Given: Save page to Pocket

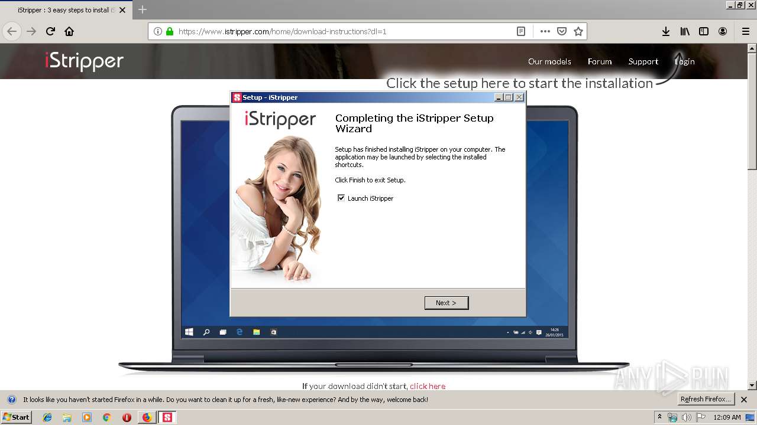Looking at the screenshot, I should (x=562, y=31).
